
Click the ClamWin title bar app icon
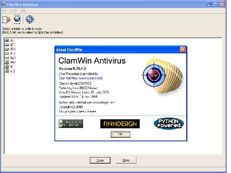[4, 4]
